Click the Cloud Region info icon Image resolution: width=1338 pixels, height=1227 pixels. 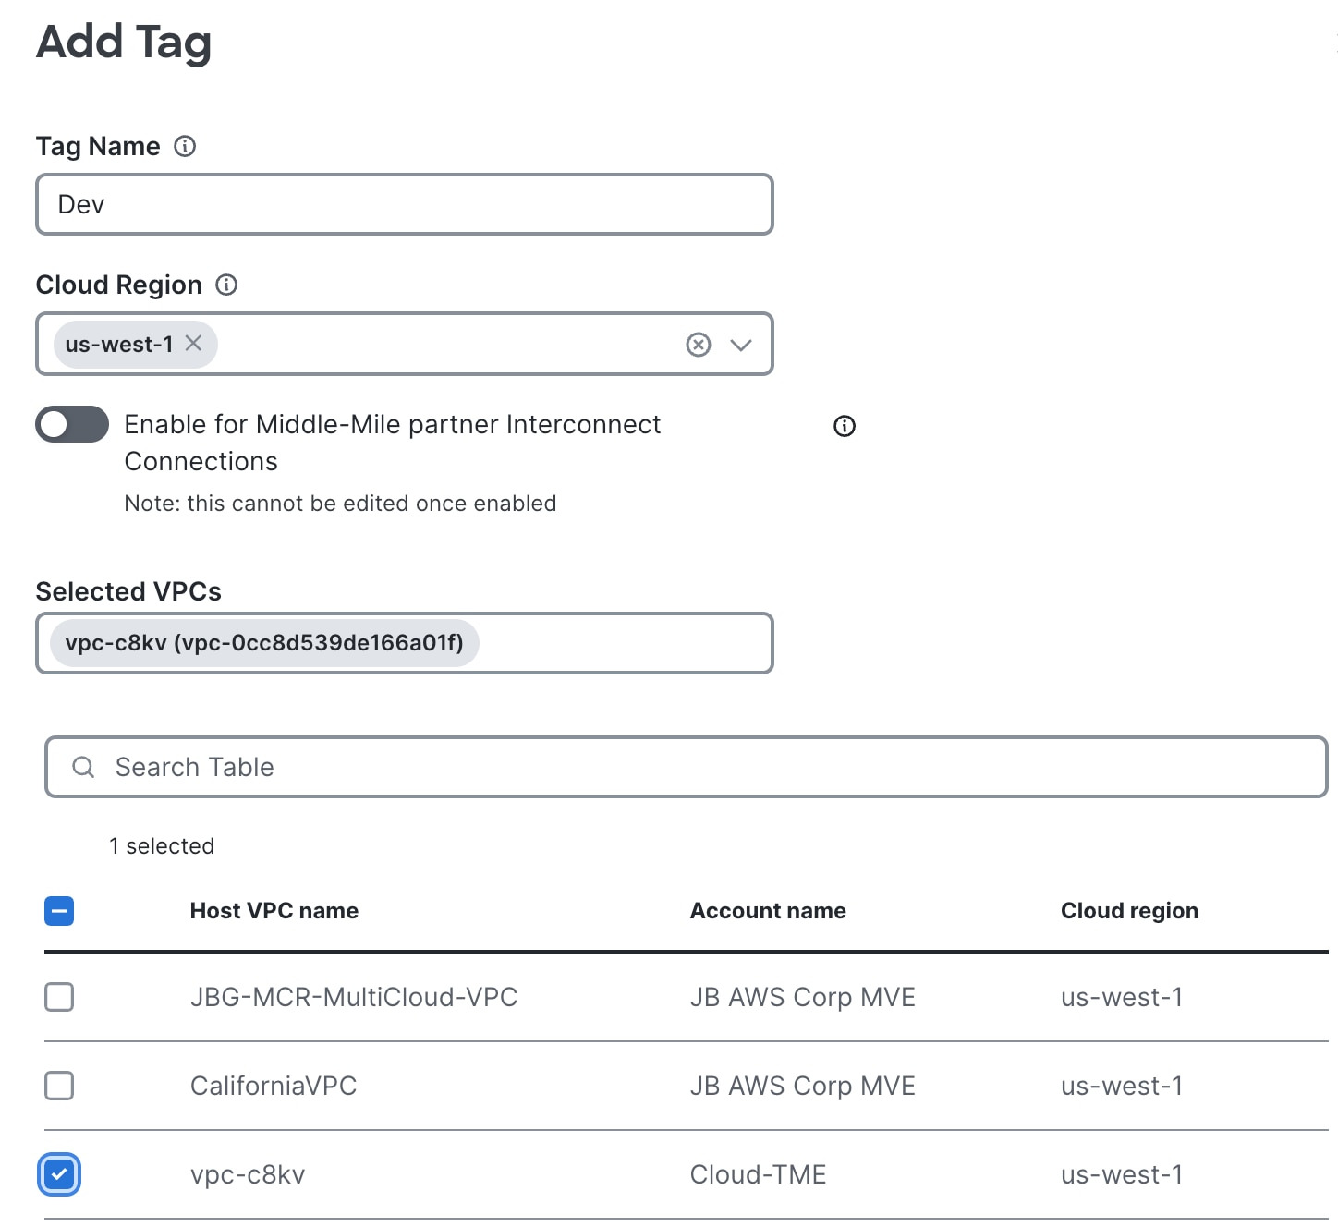pyautogui.click(x=226, y=285)
